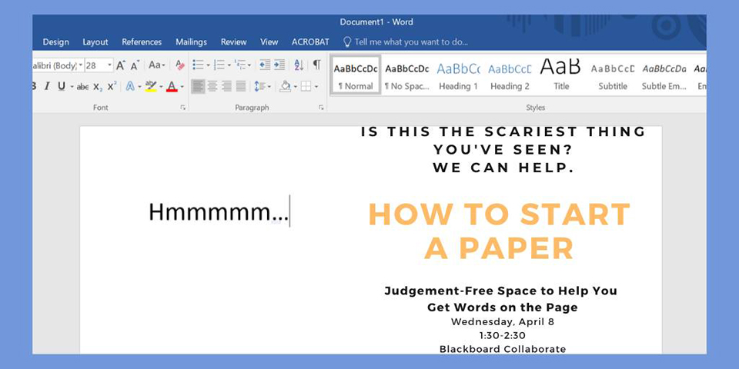The width and height of the screenshot is (739, 369).
Task: Open the Design ribbon tab
Action: pos(55,42)
